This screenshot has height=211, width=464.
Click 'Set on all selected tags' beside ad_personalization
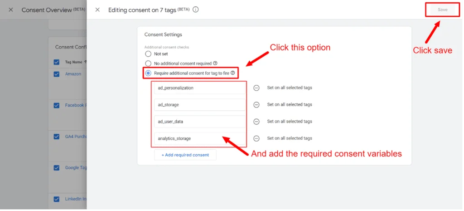coord(290,88)
